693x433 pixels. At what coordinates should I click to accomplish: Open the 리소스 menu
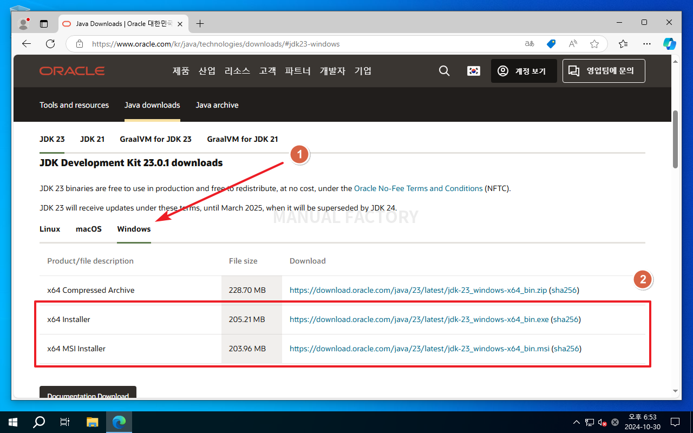coord(237,71)
